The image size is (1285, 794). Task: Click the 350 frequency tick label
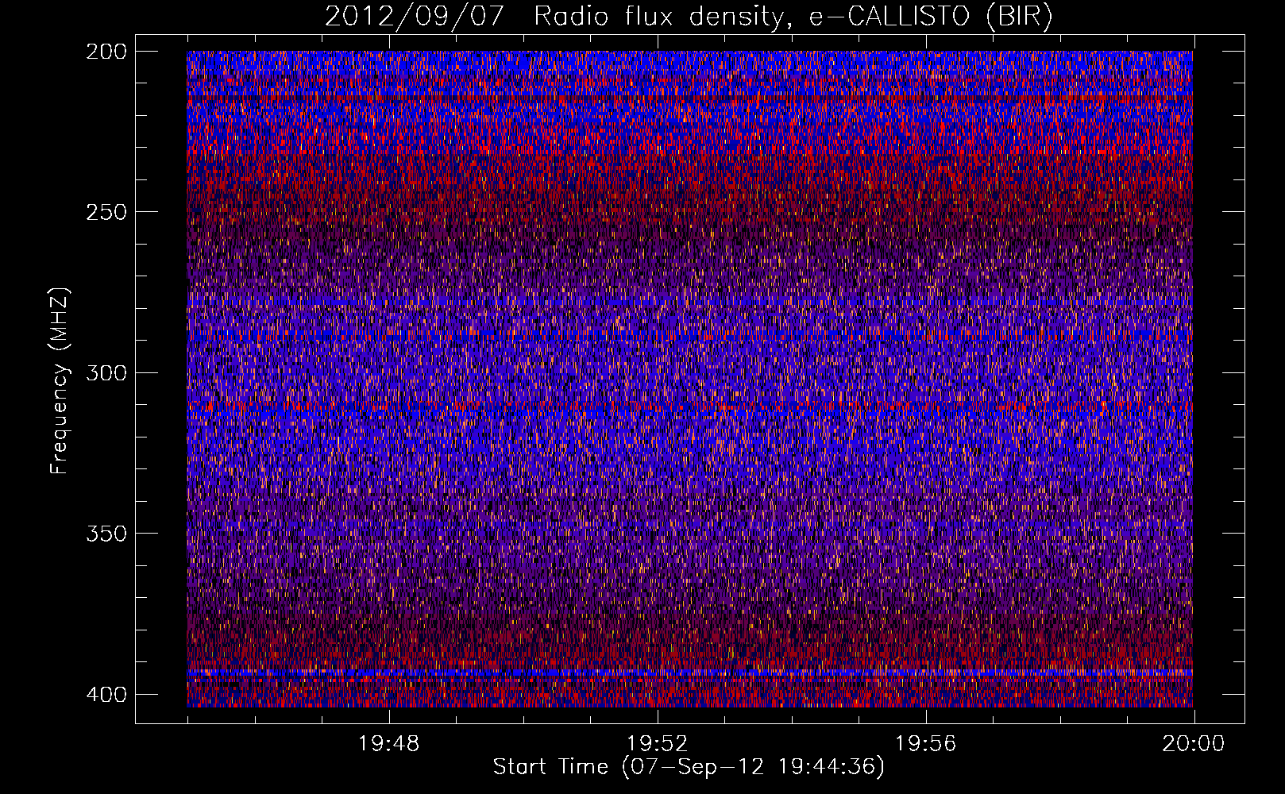(x=106, y=534)
